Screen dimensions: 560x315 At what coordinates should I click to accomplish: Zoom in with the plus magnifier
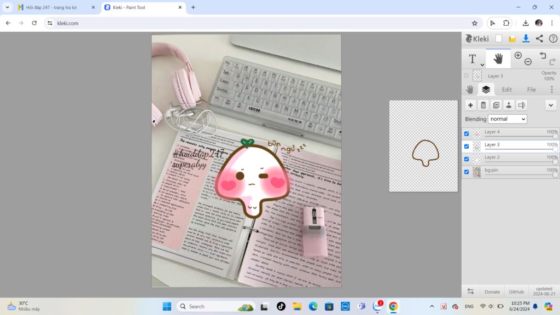(518, 55)
